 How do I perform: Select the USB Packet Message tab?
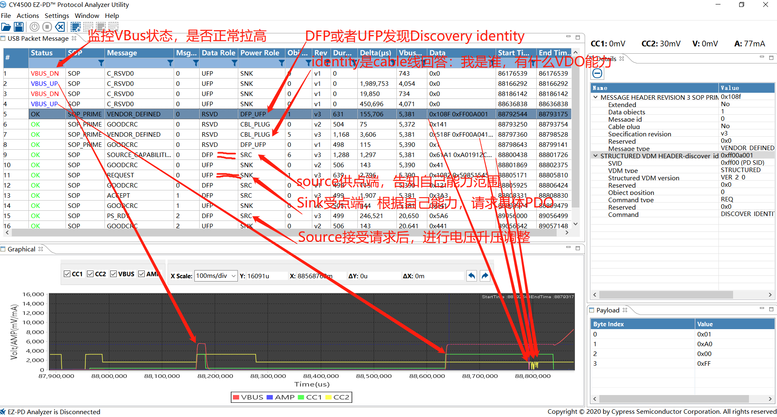pyautogui.click(x=38, y=38)
